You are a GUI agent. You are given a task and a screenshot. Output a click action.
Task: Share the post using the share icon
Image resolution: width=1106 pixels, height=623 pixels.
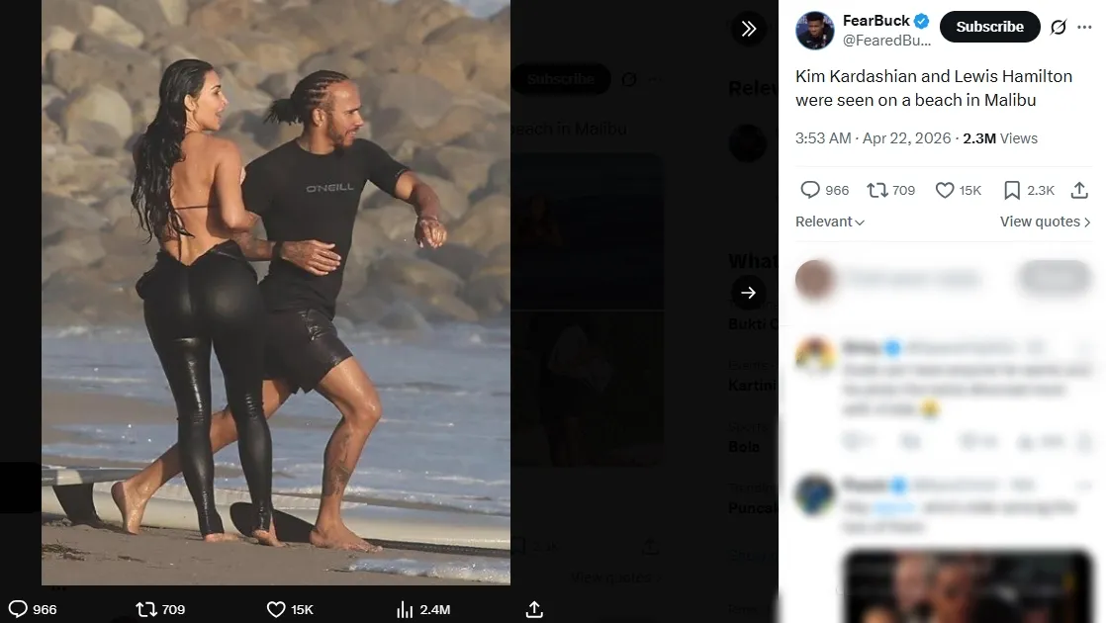coord(533,609)
